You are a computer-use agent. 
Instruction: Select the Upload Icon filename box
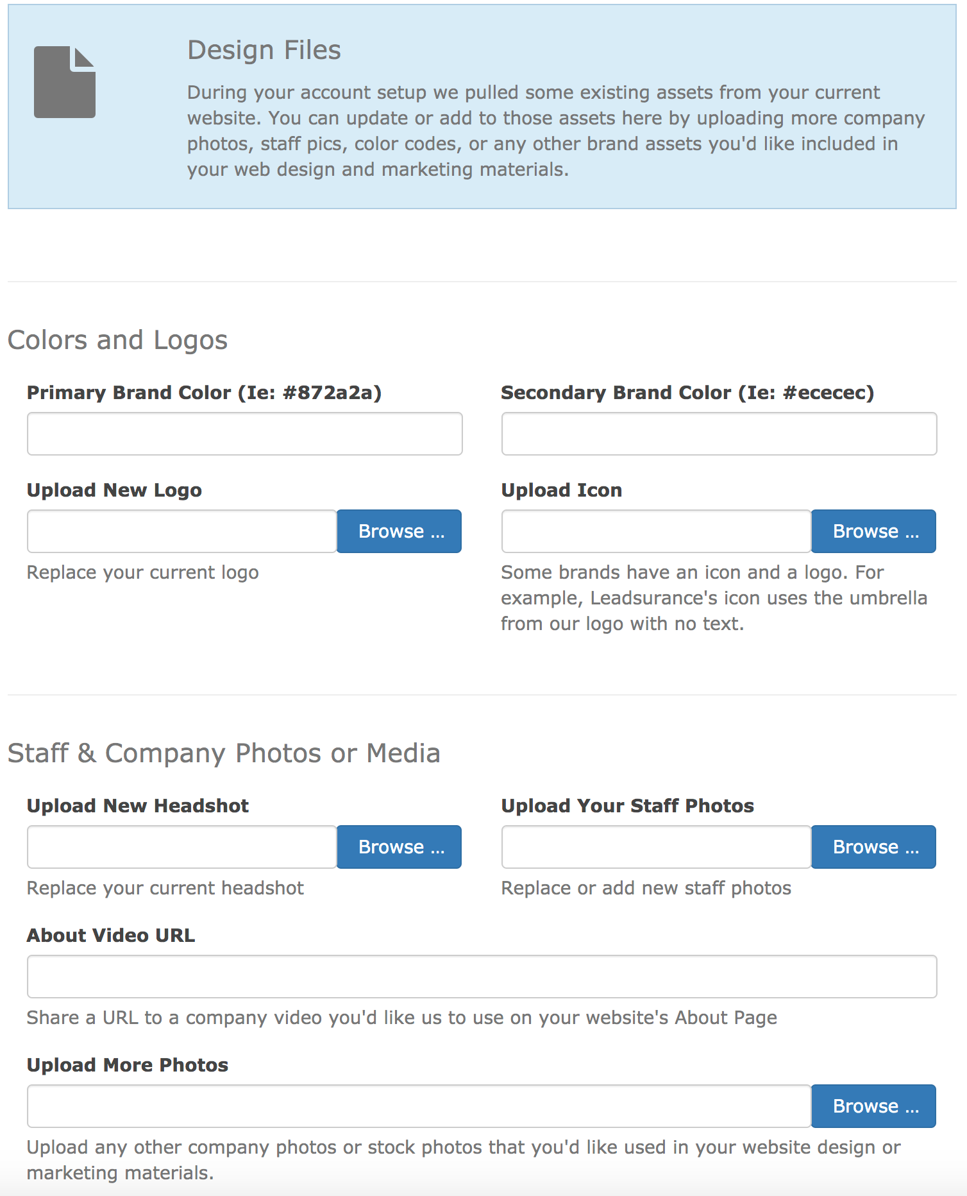(x=655, y=531)
